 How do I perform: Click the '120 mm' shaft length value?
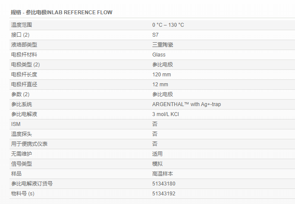(161, 75)
